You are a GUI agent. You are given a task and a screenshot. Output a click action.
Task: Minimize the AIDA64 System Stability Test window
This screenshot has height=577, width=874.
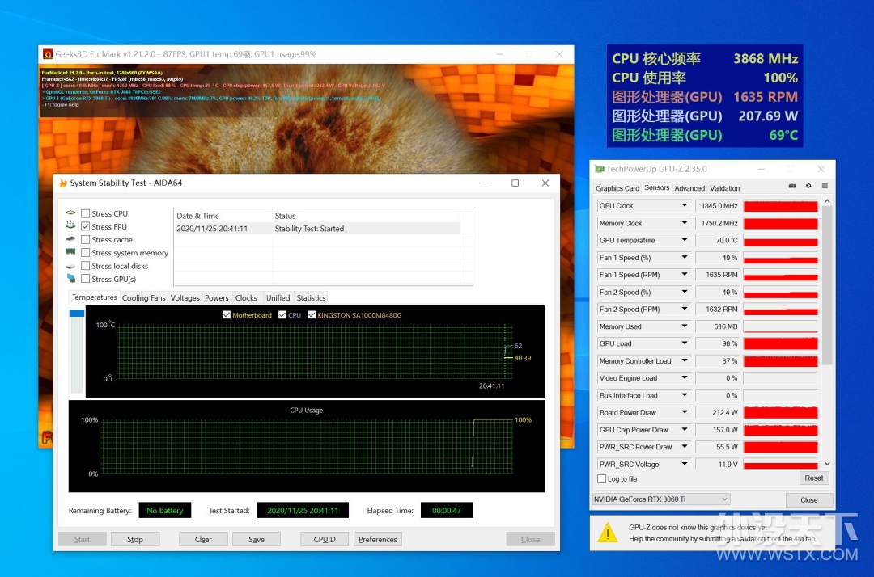coord(486,183)
